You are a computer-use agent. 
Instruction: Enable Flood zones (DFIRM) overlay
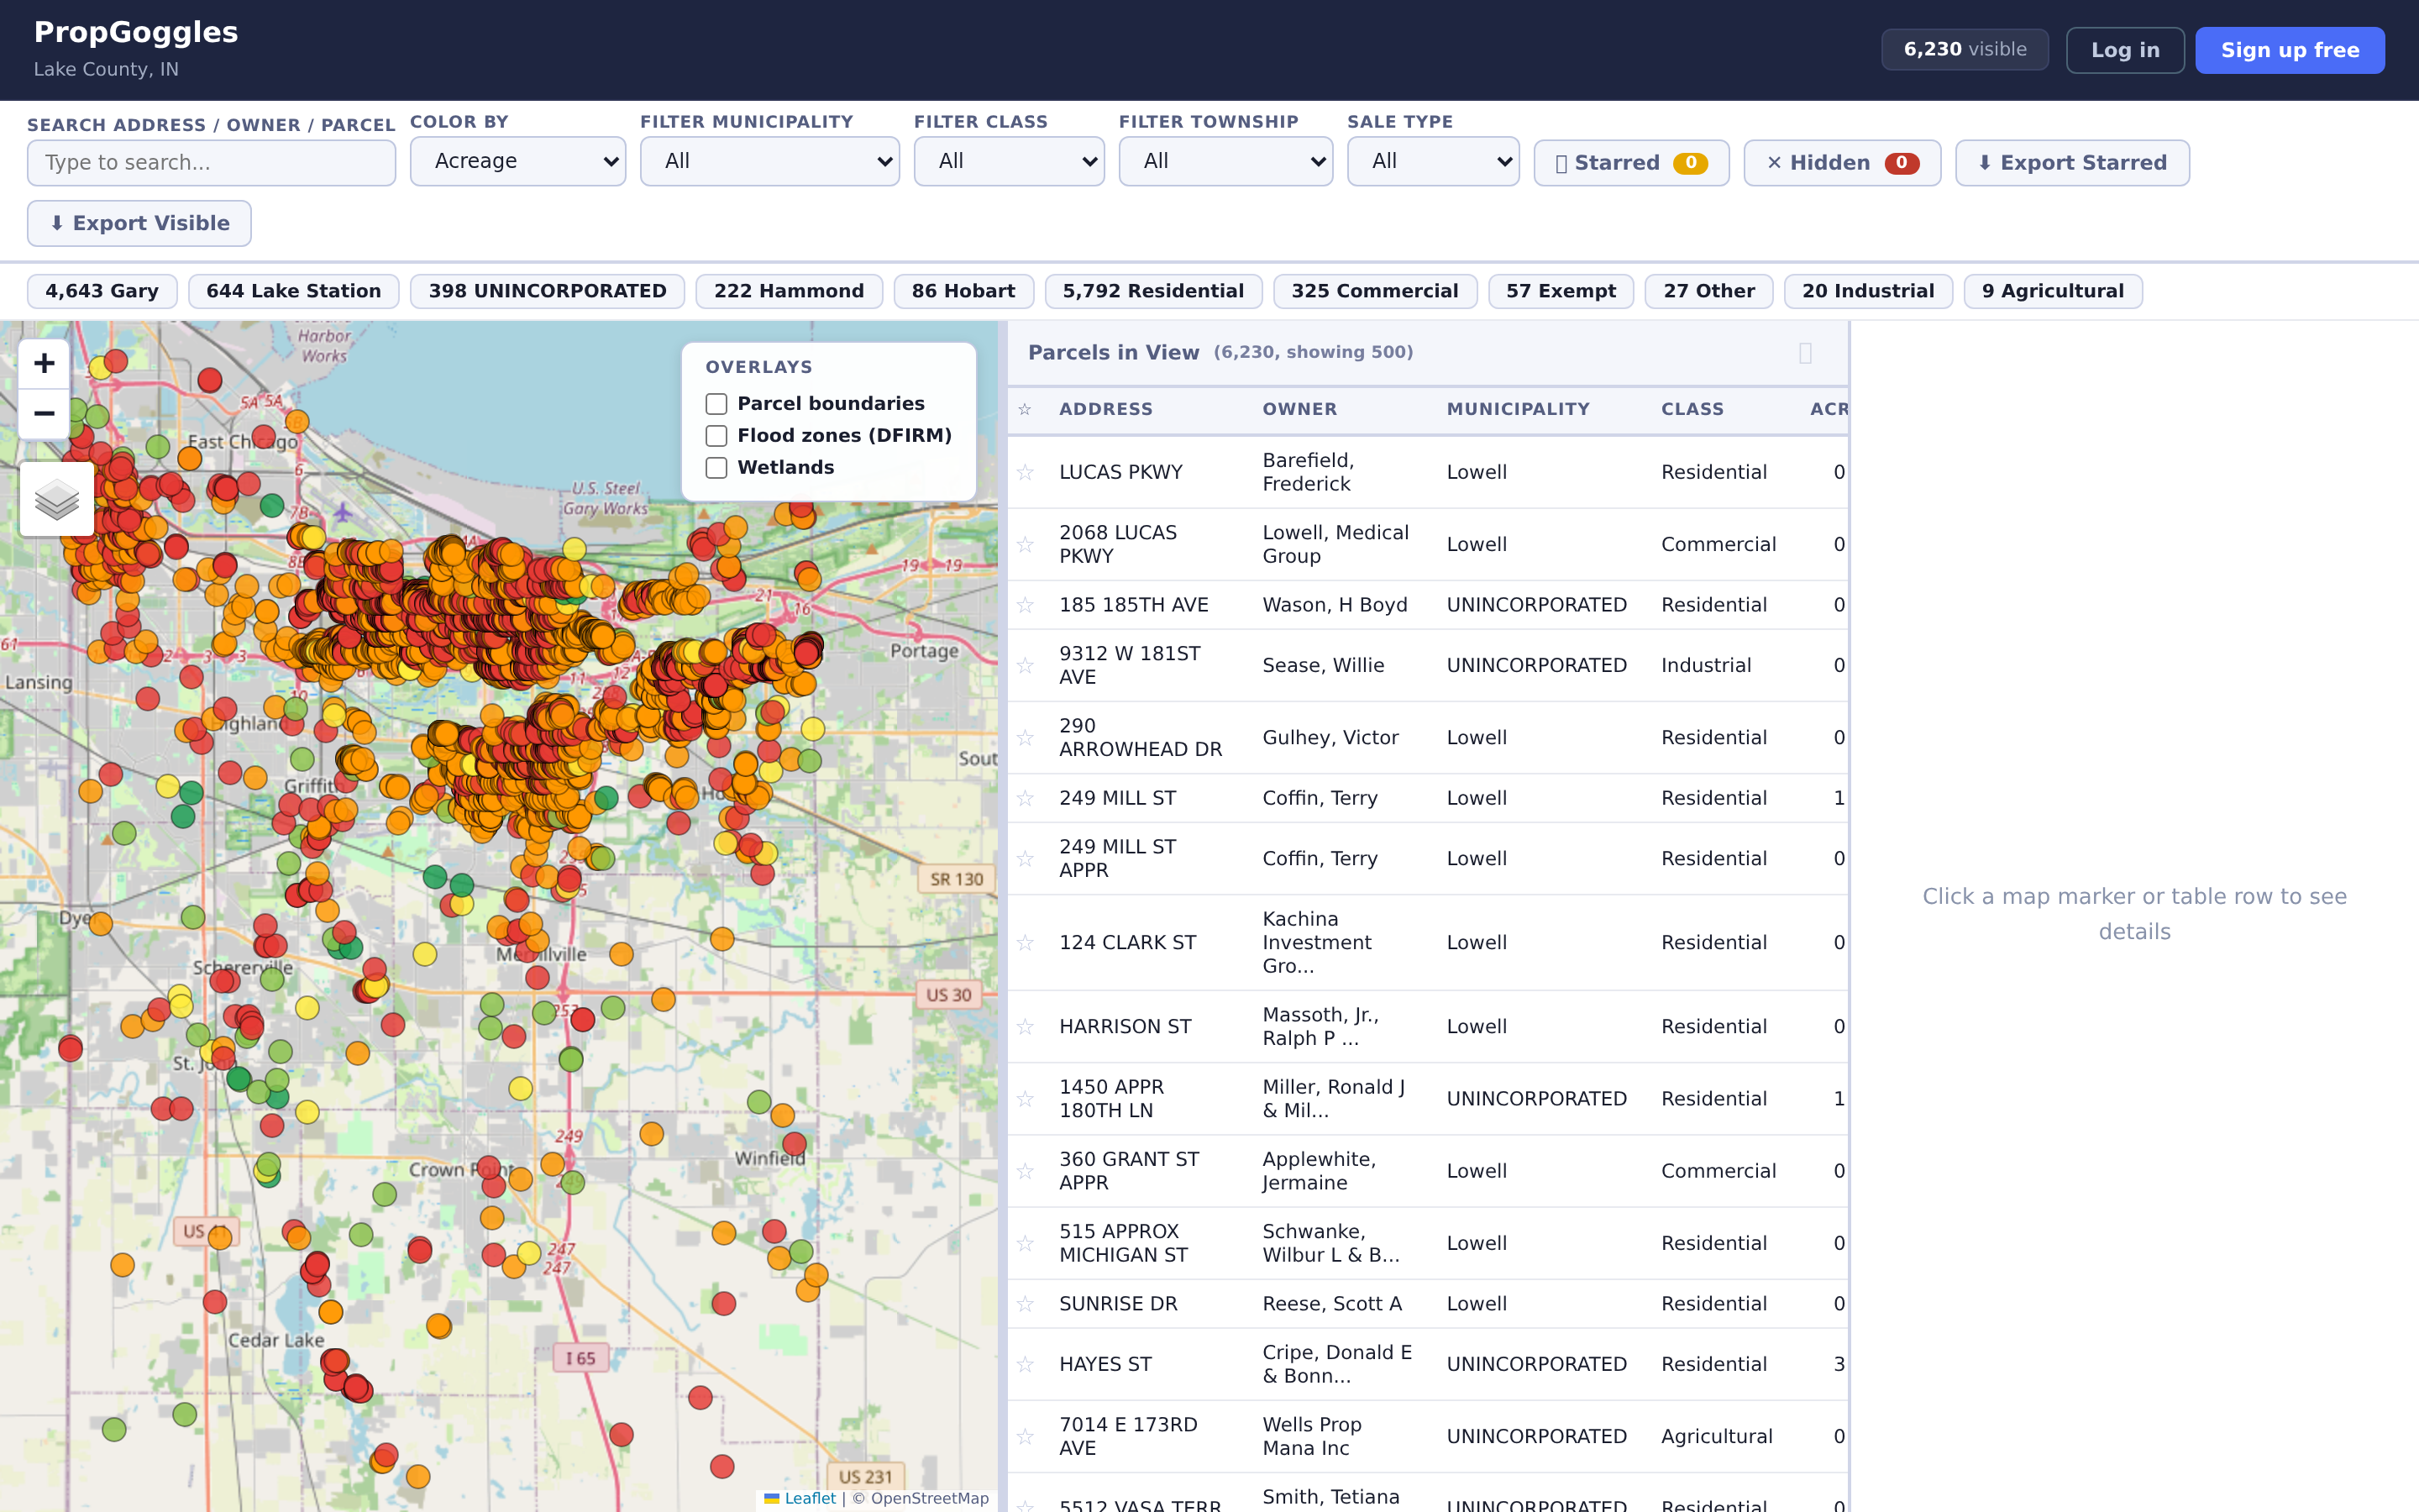[716, 436]
